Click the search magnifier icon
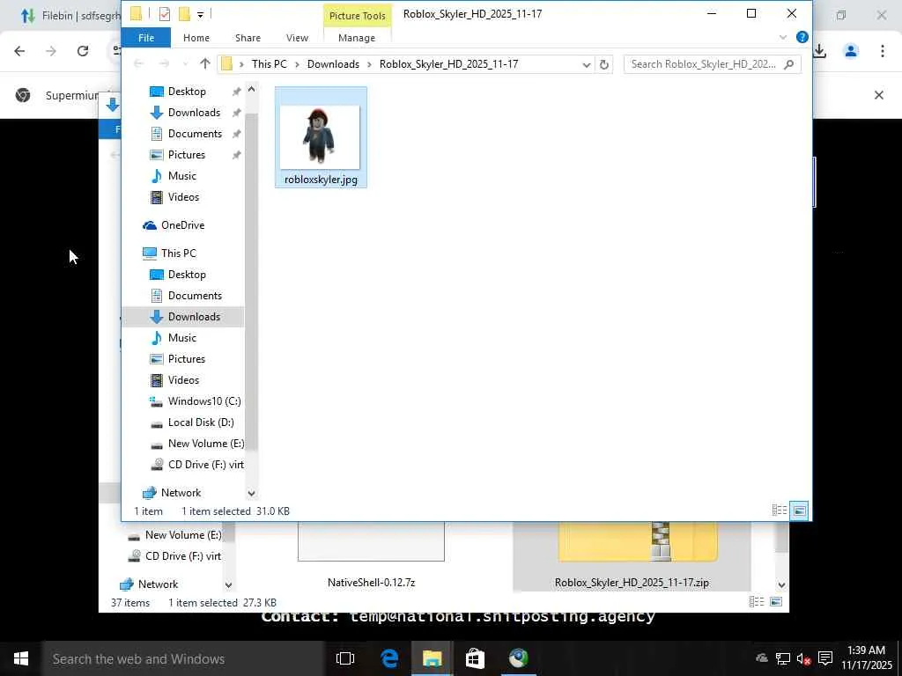Viewport: 902px width, 676px height. click(789, 63)
